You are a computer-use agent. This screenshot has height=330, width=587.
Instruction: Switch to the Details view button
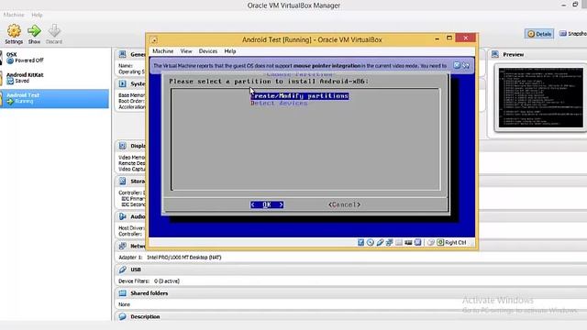(539, 34)
